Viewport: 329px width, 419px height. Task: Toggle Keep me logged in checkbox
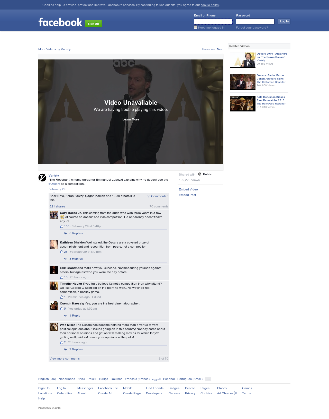196,27
